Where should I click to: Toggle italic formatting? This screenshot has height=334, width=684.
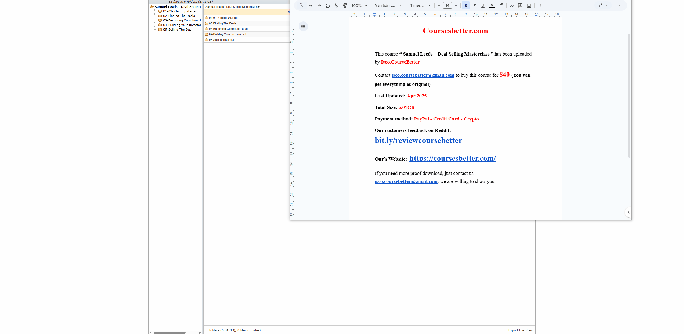(x=474, y=6)
